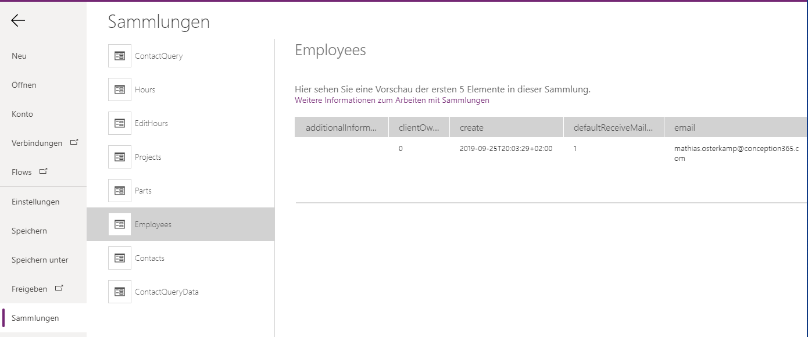The height and width of the screenshot is (337, 808).
Task: Select the ContactQuery collection icon
Action: click(x=119, y=56)
